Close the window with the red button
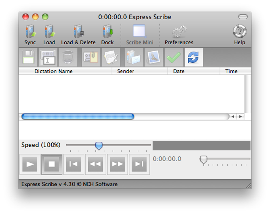 click(26, 17)
